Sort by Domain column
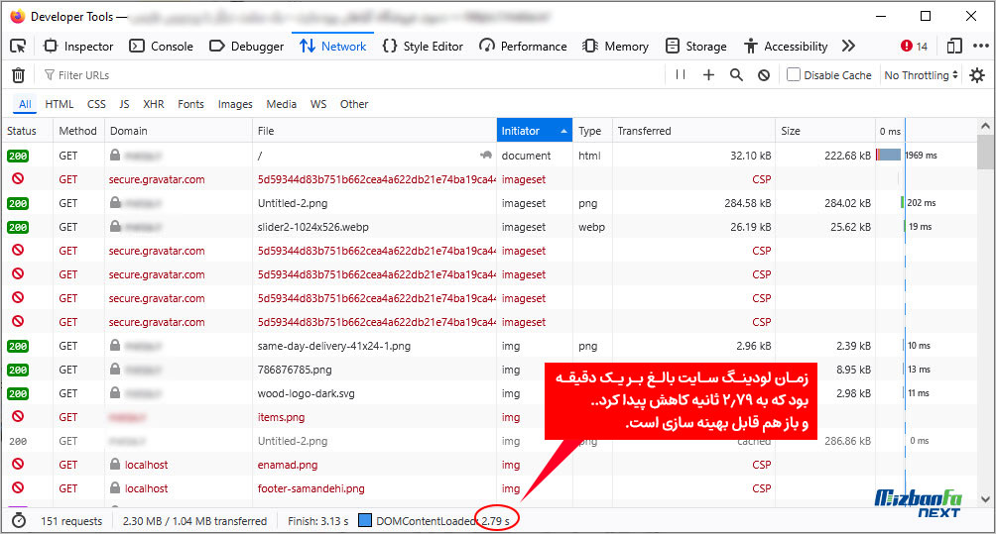Image resolution: width=996 pixels, height=534 pixels. coord(178,131)
